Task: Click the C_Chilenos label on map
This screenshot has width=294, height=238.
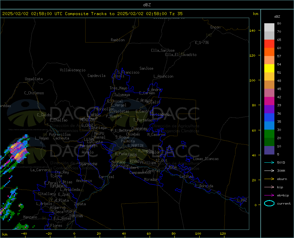Action: pos(34,93)
